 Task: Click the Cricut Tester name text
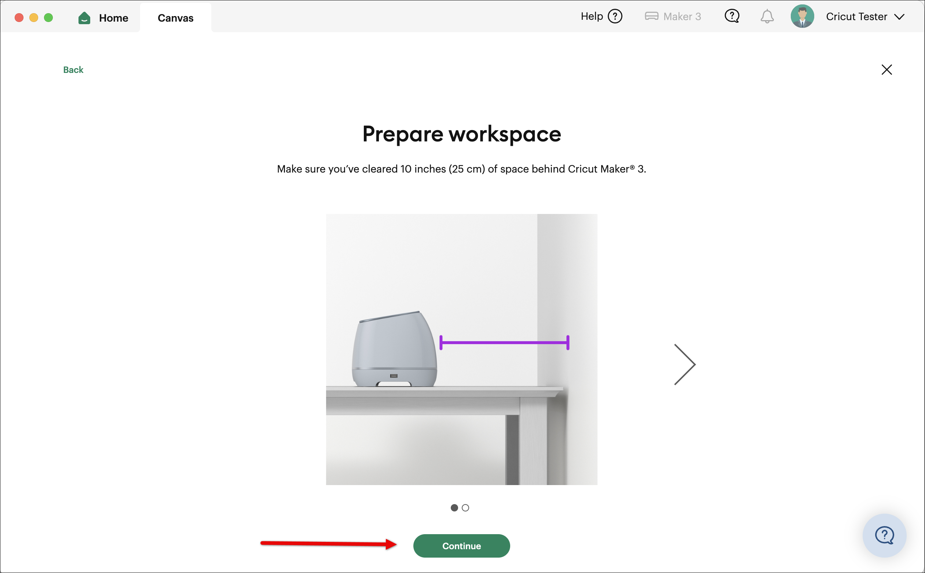(x=856, y=16)
